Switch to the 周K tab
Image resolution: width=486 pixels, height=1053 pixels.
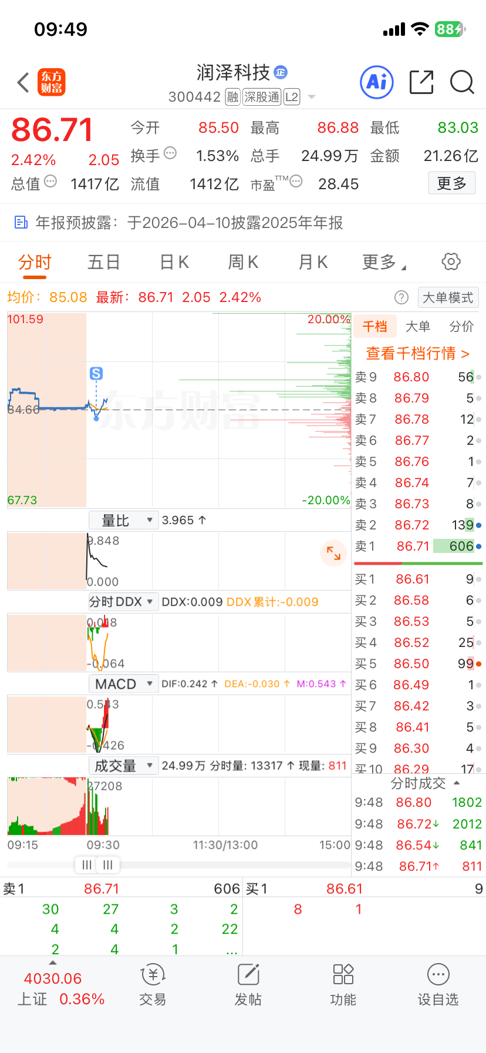(x=243, y=262)
